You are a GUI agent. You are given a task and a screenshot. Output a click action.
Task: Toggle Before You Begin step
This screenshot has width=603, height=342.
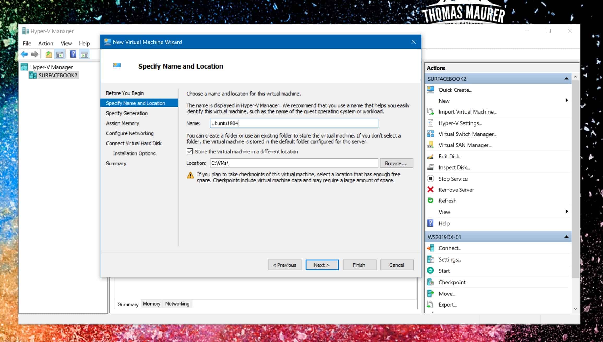124,93
